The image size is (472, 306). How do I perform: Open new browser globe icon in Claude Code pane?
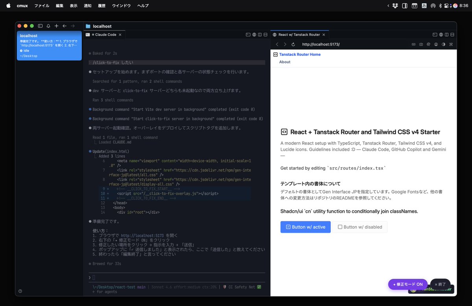click(254, 35)
